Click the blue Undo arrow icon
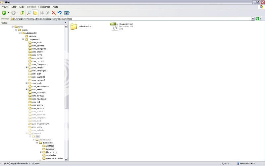The width and height of the screenshot is (265, 166). click(x=59, y=13)
